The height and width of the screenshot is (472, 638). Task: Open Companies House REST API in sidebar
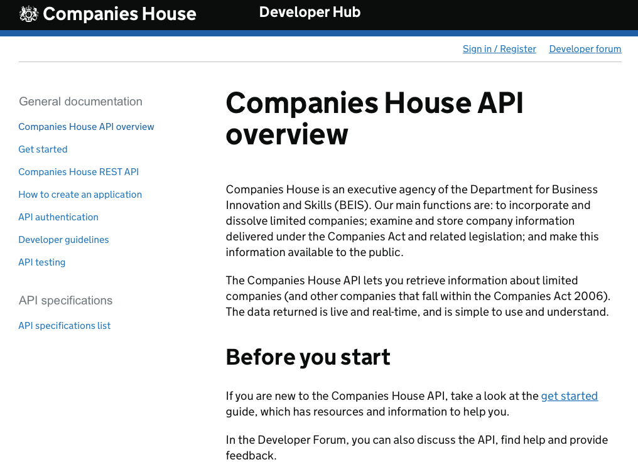78,172
